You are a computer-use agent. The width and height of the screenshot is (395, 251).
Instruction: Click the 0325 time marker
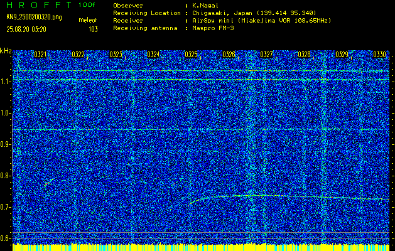tap(191, 55)
